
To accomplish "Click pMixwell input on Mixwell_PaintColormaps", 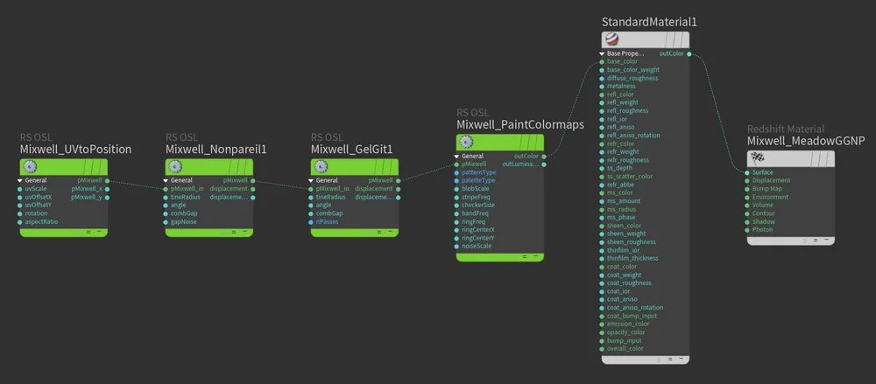I will coord(456,164).
